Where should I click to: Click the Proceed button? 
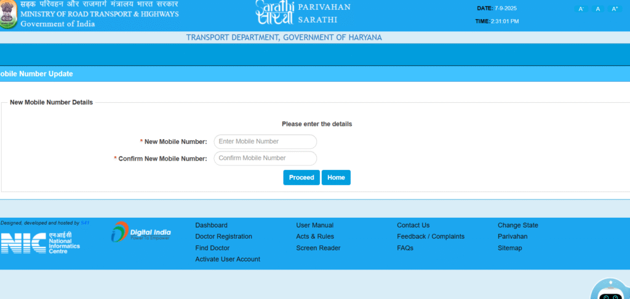(x=301, y=177)
